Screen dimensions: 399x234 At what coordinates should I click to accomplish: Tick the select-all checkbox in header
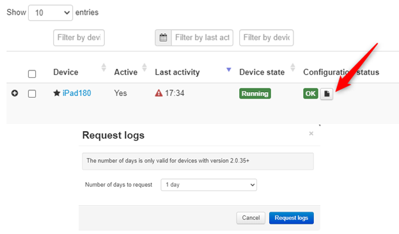(32, 74)
